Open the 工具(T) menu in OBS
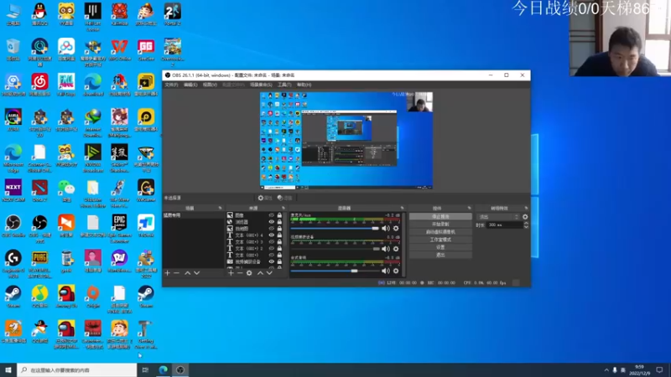The image size is (671, 377). point(284,85)
